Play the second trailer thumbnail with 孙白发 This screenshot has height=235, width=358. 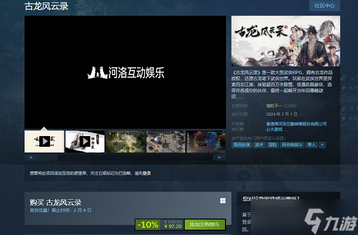(85, 141)
